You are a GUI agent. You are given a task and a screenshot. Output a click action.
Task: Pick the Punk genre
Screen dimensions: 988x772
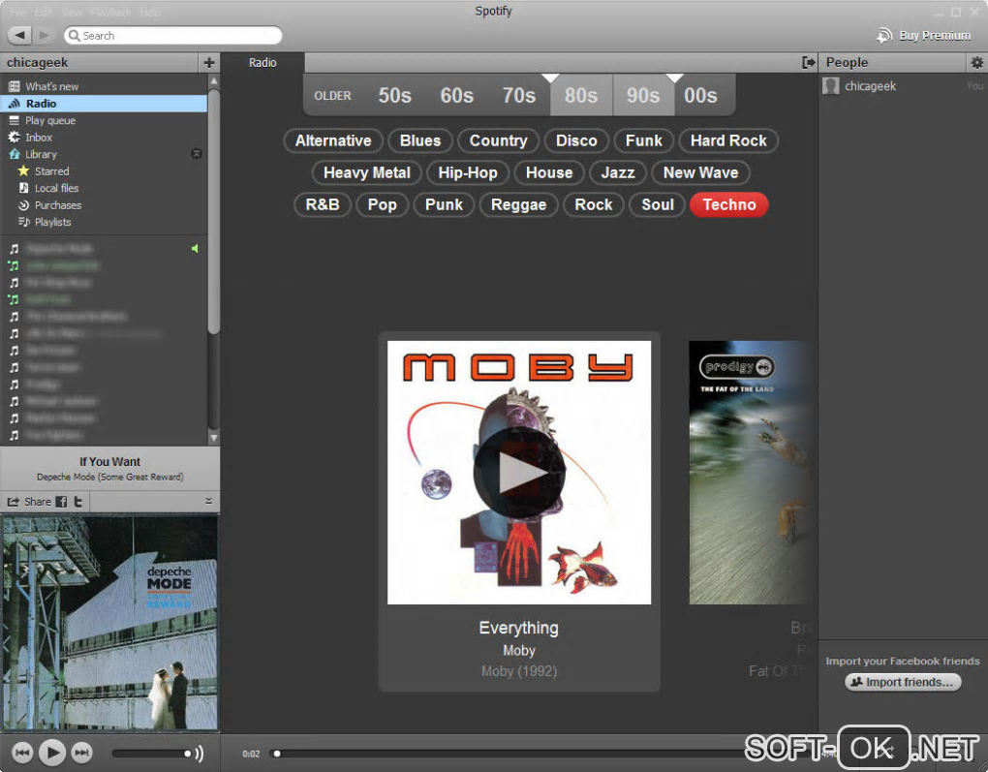(x=445, y=204)
